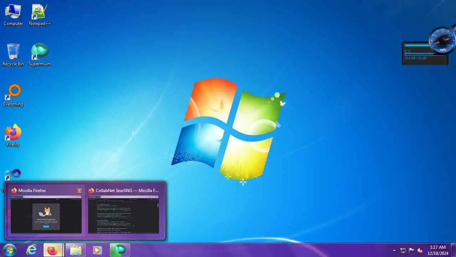Select the Notepad++ desktop shortcut
This screenshot has width=456, height=257.
(x=40, y=15)
